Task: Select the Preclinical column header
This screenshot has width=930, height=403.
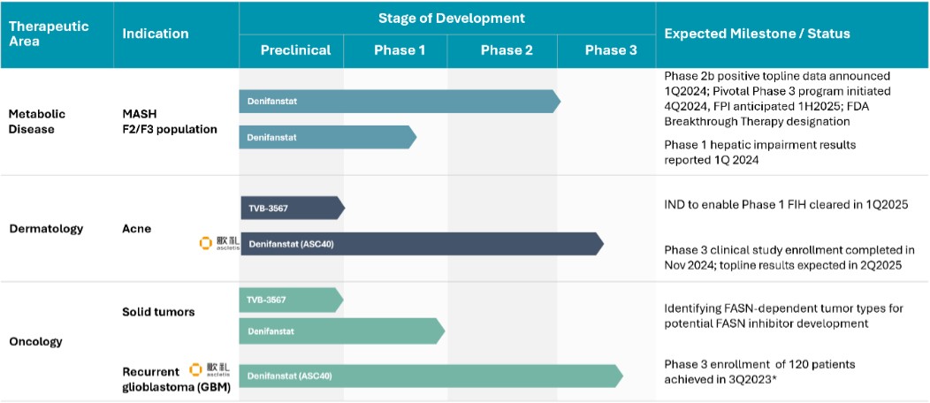Action: tap(295, 50)
